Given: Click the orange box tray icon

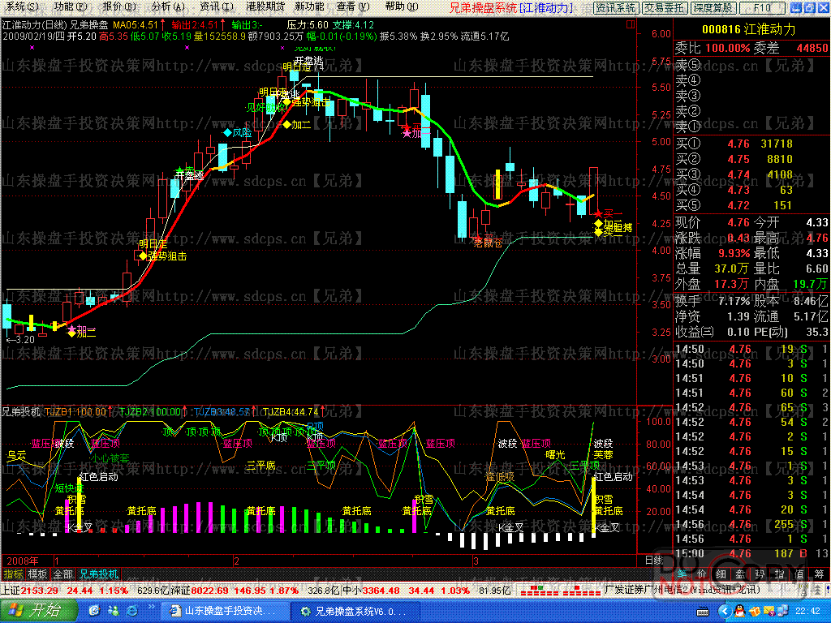Looking at the screenshot, I should point(754,612).
